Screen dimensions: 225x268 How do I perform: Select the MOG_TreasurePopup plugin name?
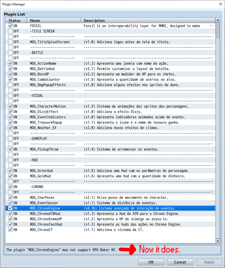[46, 122]
